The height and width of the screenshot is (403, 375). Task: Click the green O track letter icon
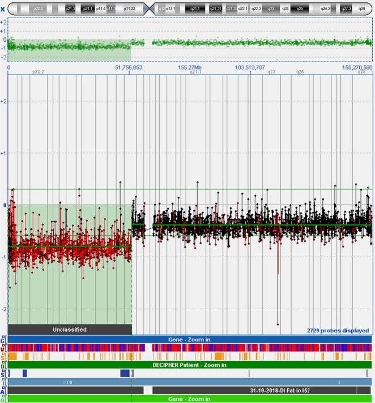tap(3, 399)
